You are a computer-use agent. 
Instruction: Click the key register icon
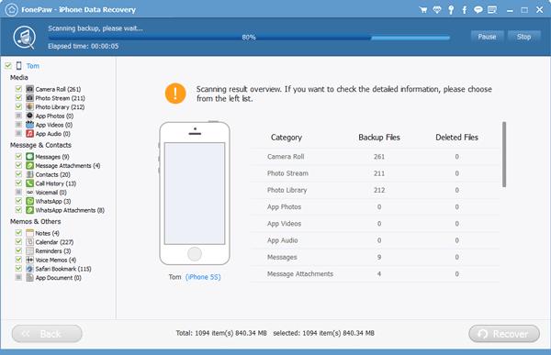pyautogui.click(x=451, y=10)
